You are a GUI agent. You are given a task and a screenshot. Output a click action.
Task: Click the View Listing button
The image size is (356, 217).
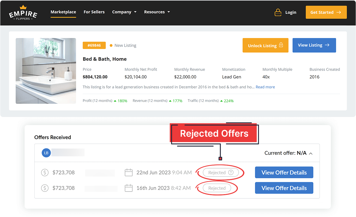point(314,45)
